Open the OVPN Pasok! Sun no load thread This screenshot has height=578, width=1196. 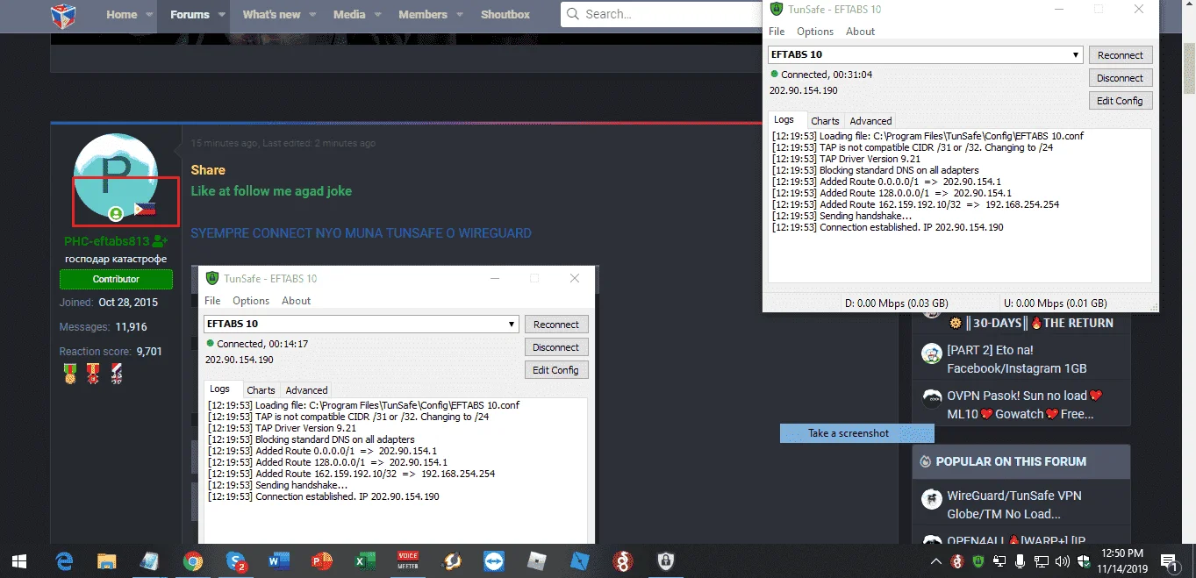pos(1024,404)
